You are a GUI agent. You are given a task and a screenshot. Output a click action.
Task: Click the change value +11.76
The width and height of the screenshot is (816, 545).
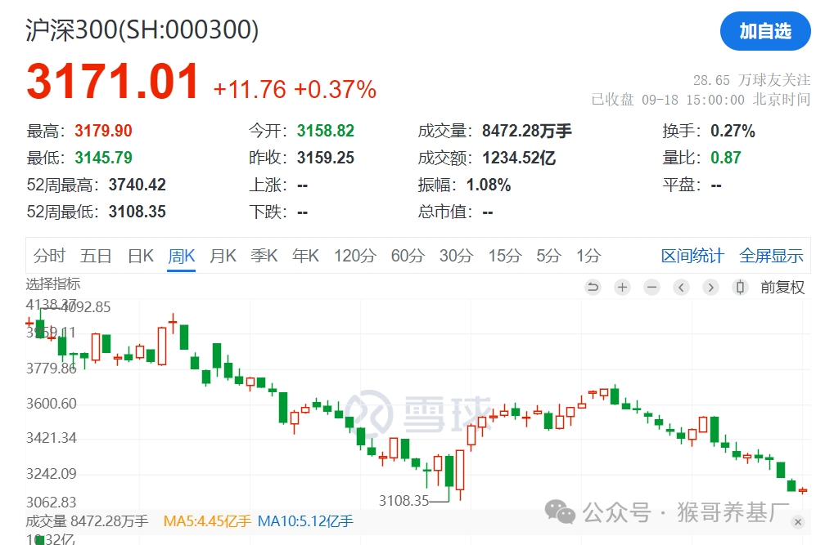coord(250,89)
